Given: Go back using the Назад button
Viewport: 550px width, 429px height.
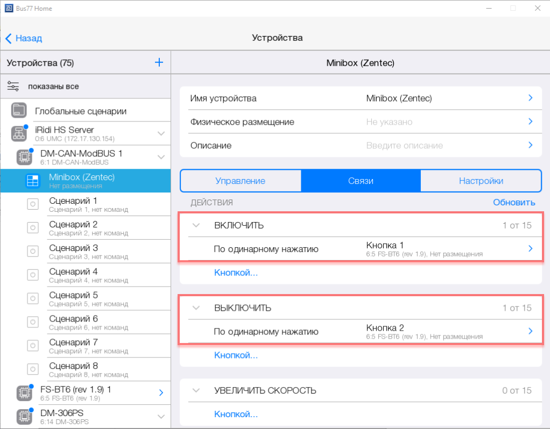Looking at the screenshot, I should tap(24, 38).
